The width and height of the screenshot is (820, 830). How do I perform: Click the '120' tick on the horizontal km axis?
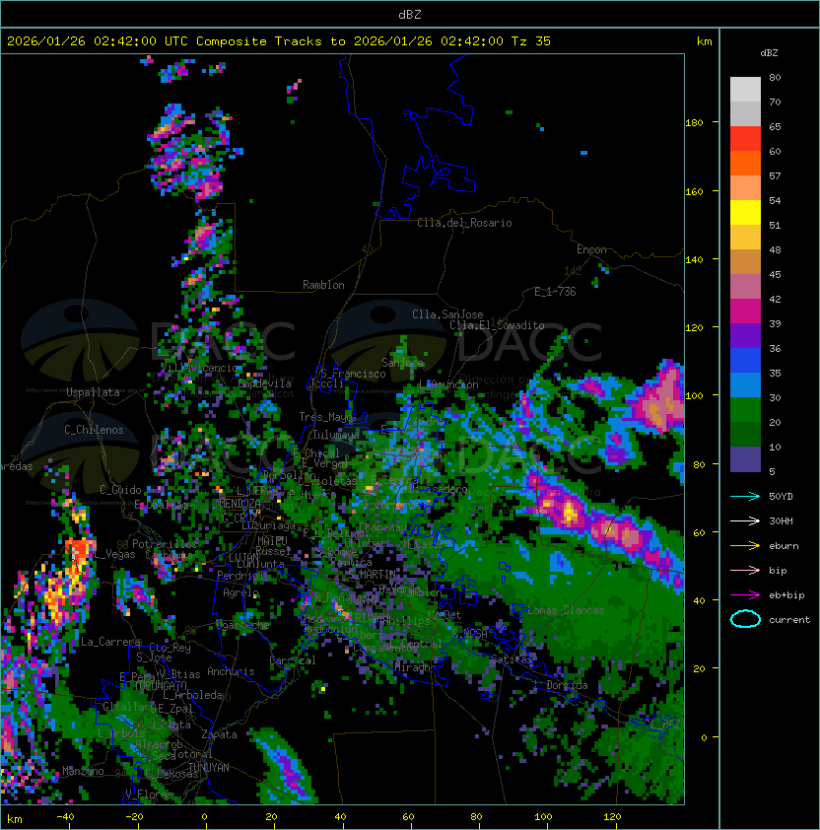(612, 817)
